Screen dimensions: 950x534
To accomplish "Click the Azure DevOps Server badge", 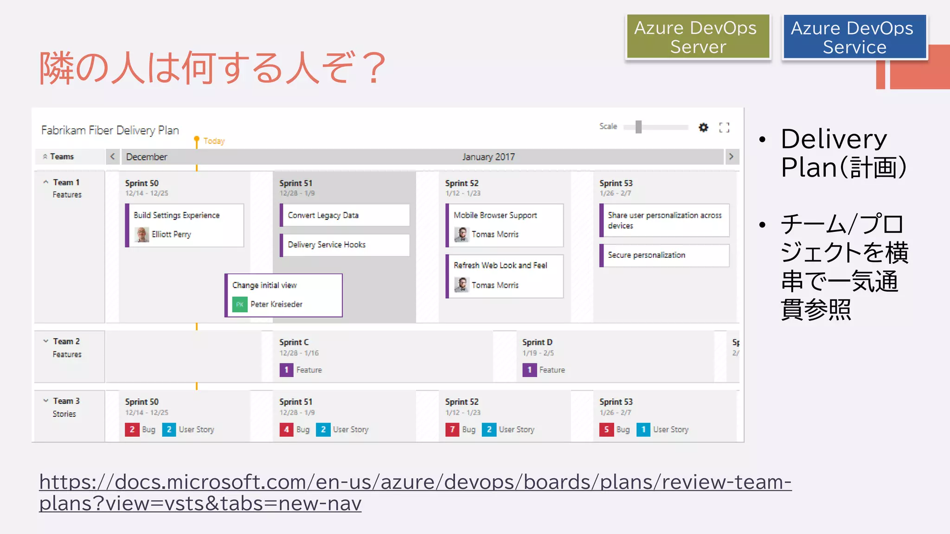I will tap(698, 37).
